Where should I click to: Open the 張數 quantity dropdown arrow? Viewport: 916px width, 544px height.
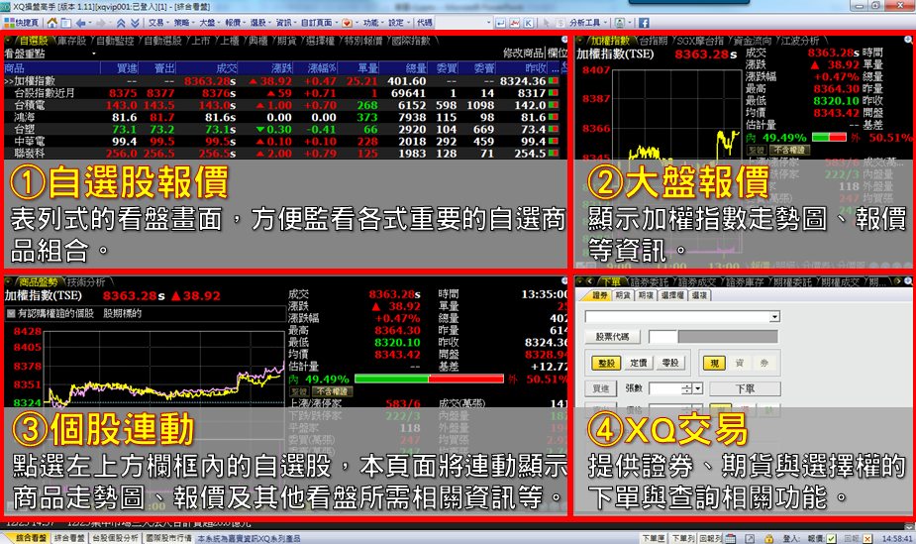tap(697, 388)
